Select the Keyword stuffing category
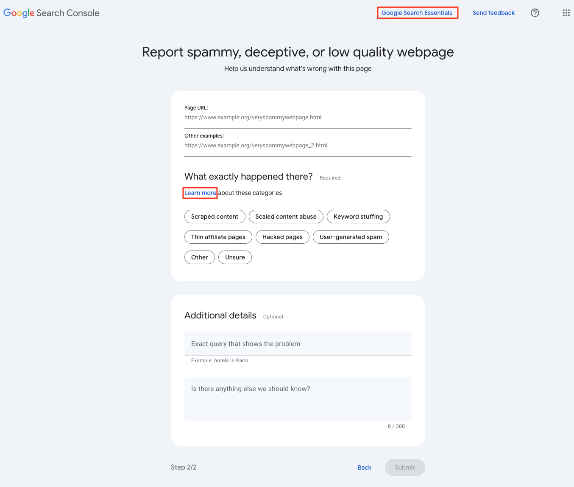Image resolution: width=574 pixels, height=487 pixels. coord(358,217)
